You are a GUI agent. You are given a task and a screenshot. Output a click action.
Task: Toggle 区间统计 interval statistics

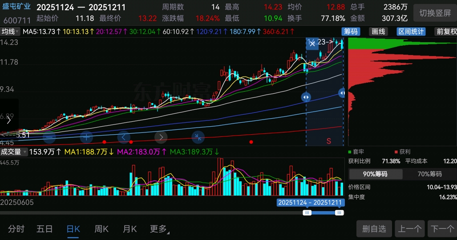pos(411,32)
